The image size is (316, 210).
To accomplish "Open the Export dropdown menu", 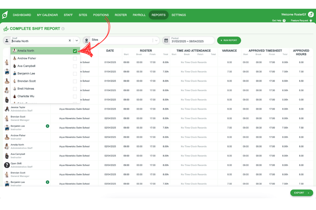I will pos(302,193).
